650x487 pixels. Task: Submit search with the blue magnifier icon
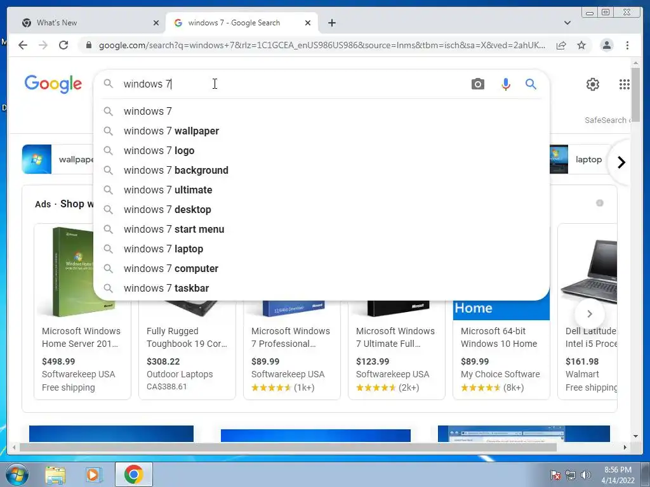click(531, 84)
